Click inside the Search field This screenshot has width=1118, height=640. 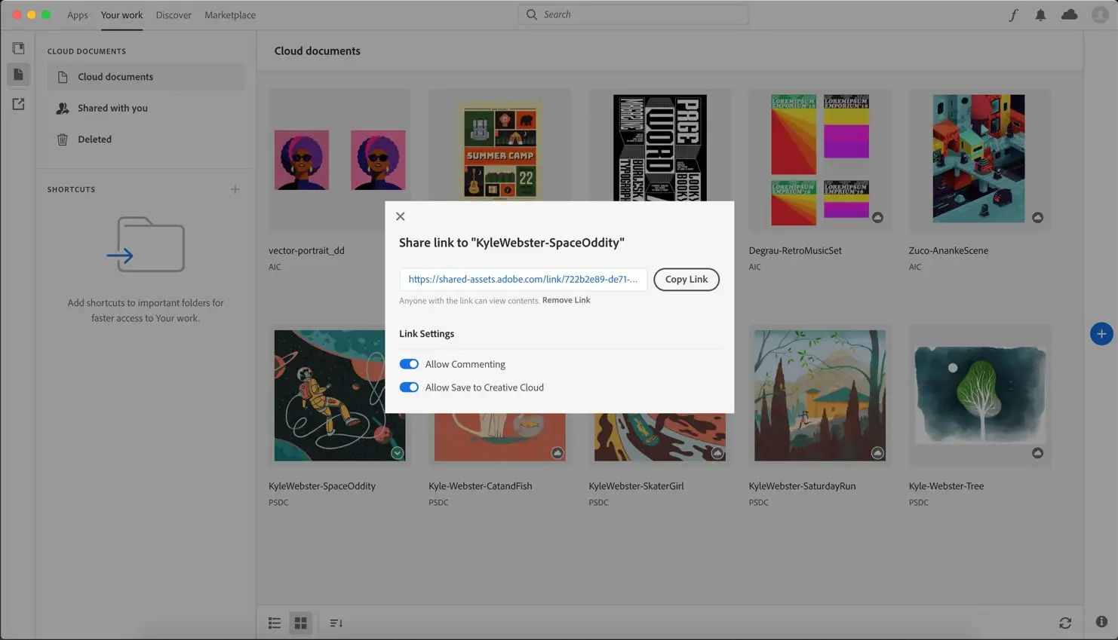(x=632, y=14)
